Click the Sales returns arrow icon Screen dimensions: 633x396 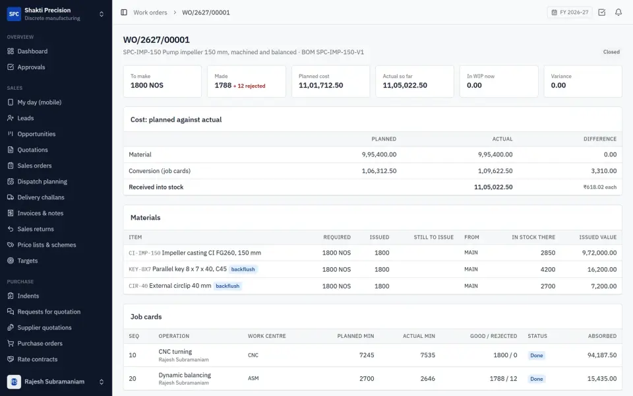tap(11, 229)
